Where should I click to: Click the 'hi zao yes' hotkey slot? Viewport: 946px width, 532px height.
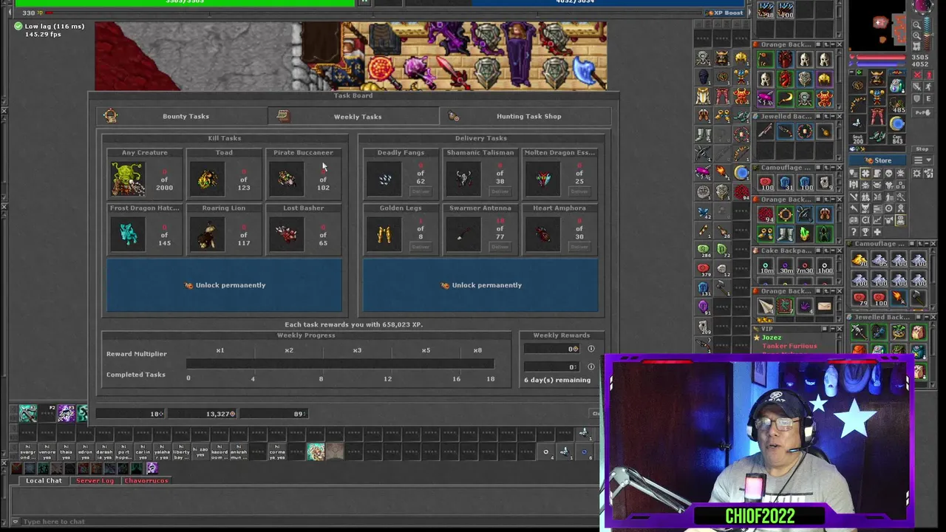(200, 451)
